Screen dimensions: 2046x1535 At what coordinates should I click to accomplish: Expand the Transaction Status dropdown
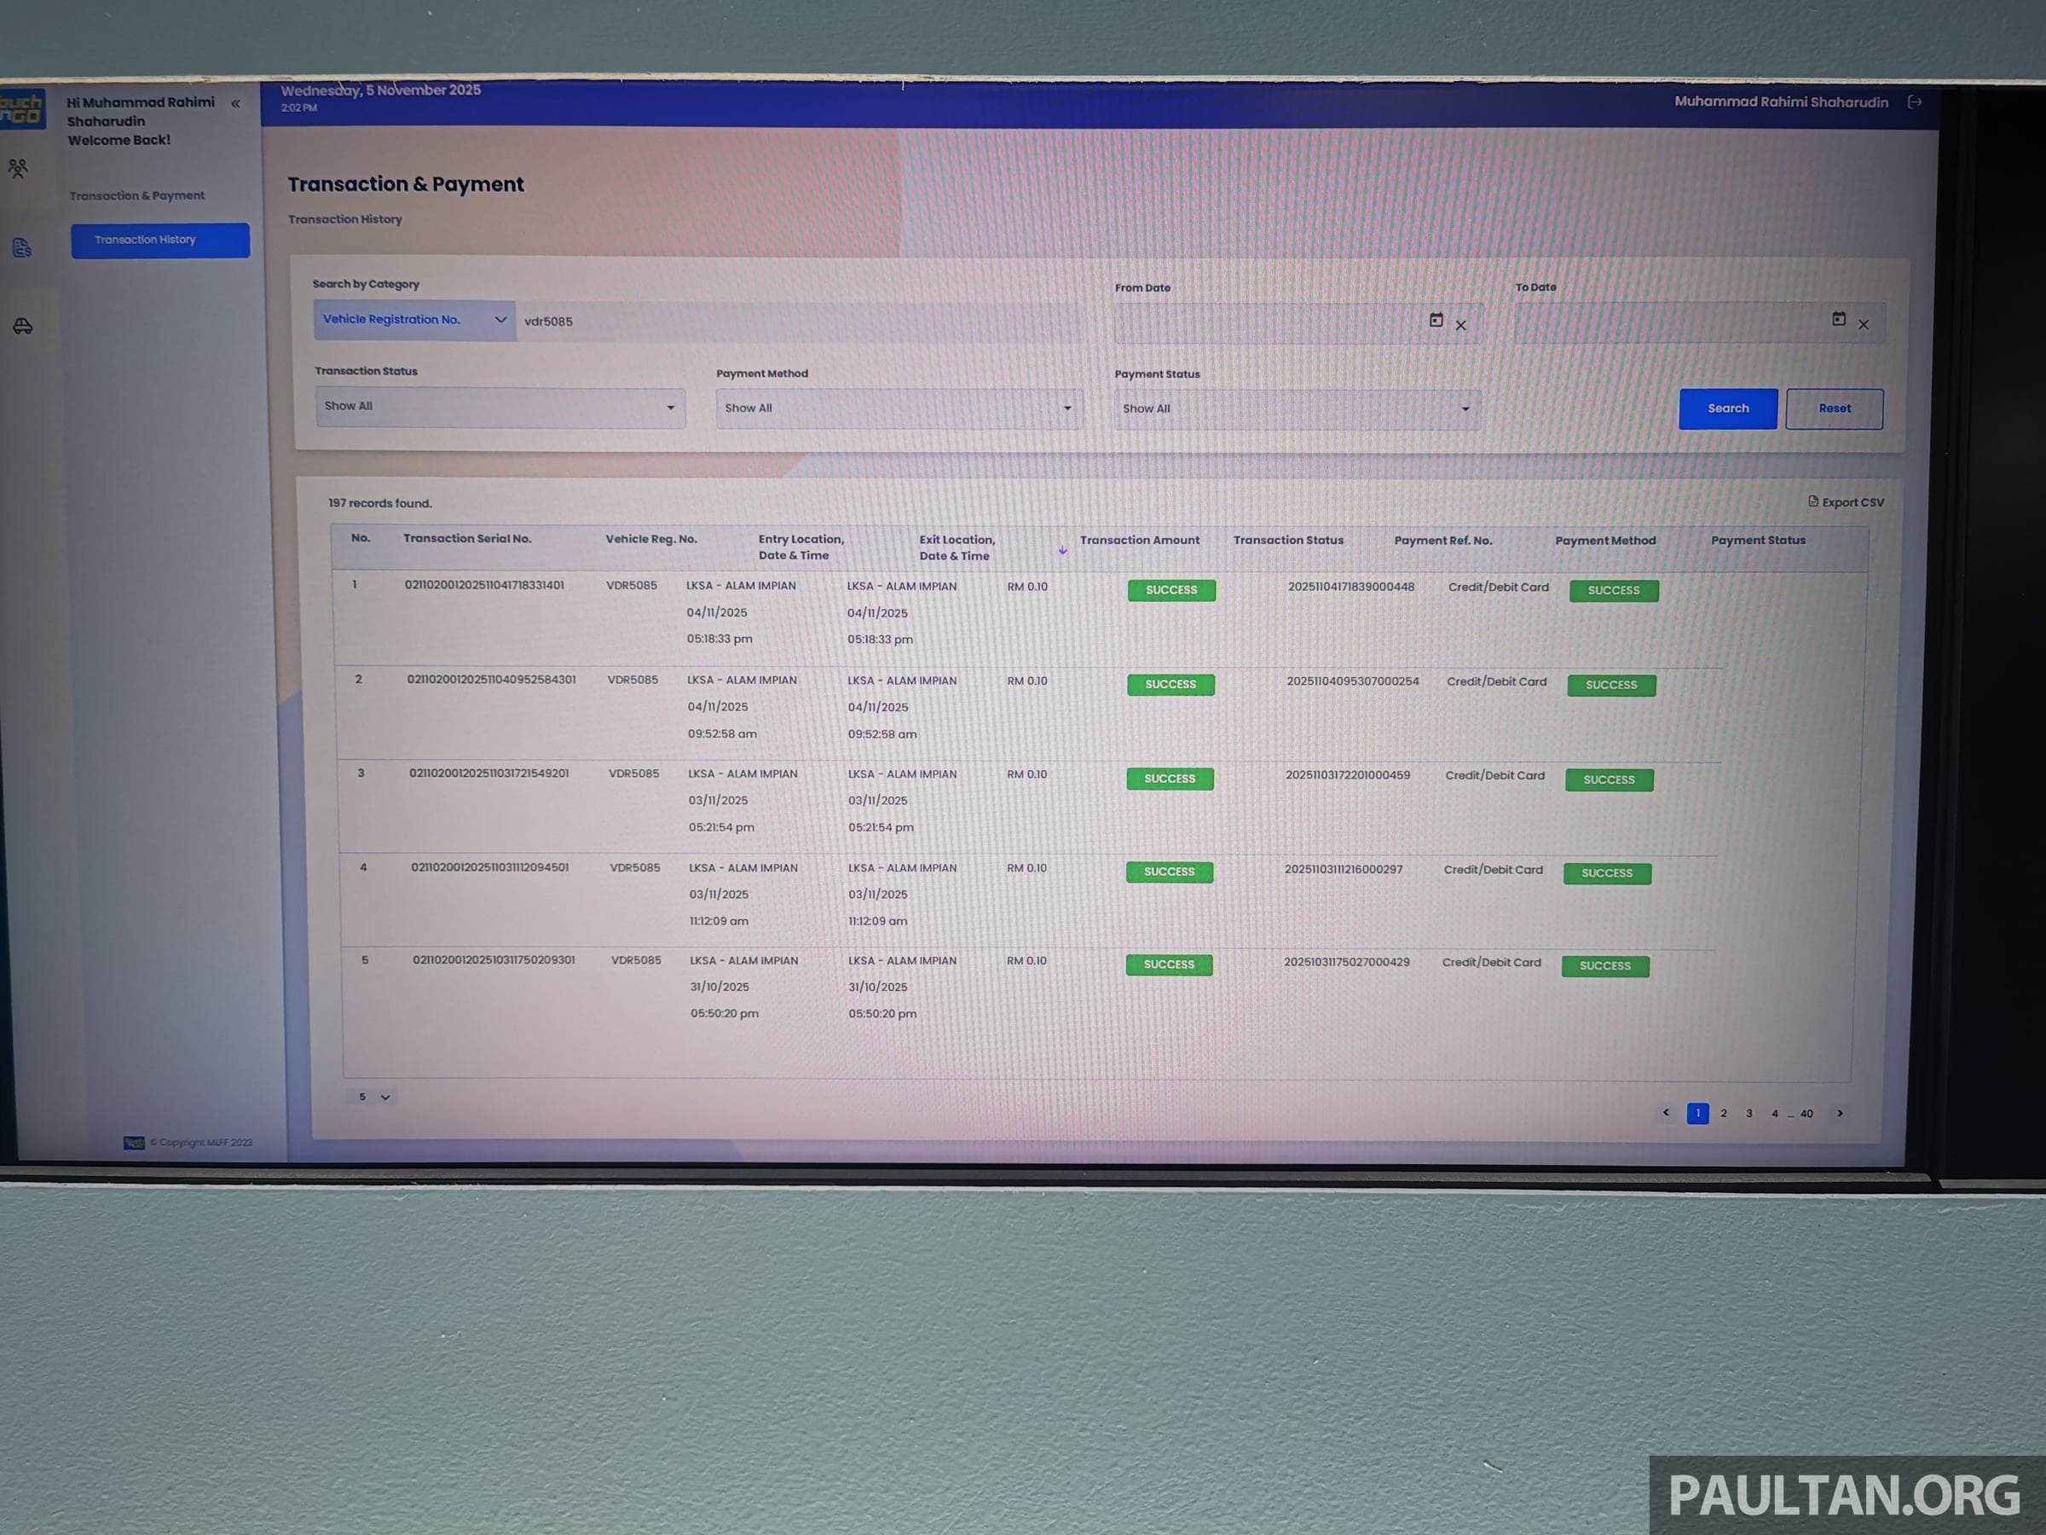pos(500,407)
